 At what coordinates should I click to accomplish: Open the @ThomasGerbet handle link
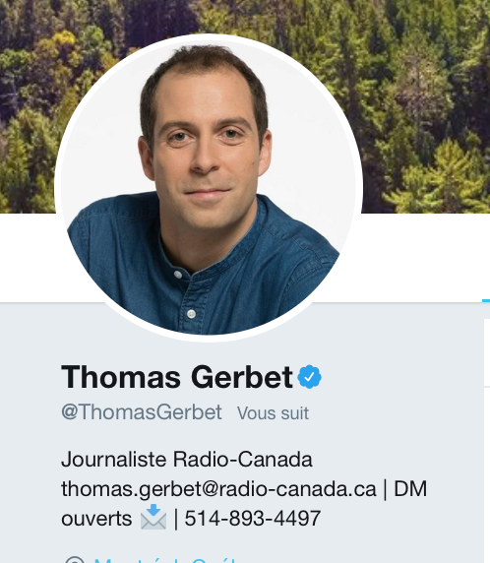(x=142, y=412)
